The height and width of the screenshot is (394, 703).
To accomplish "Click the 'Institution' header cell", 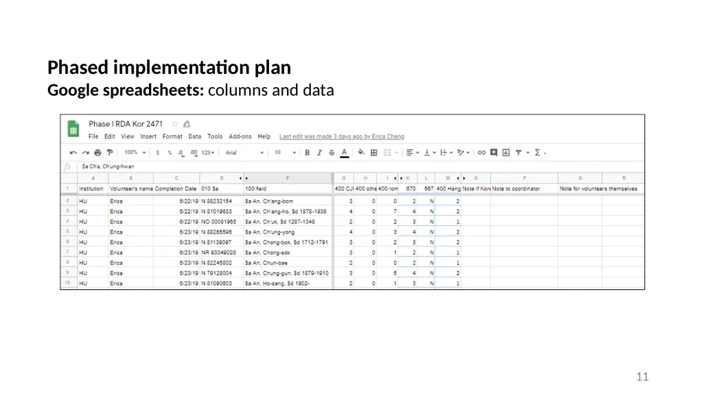I will click(x=93, y=189).
